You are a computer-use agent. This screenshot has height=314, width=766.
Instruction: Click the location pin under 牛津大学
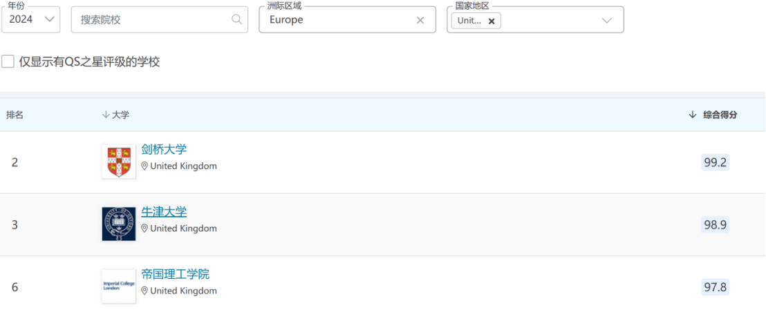[144, 228]
